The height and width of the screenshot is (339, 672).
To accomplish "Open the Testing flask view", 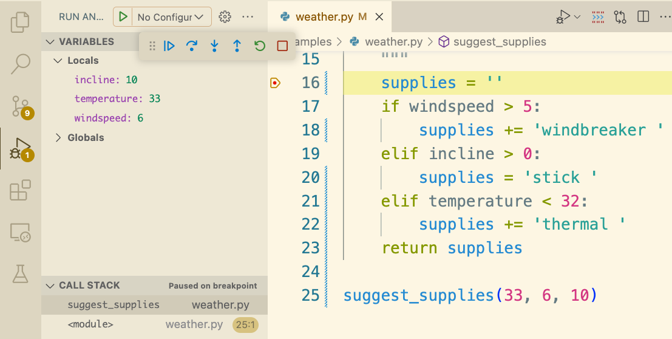I will pyautogui.click(x=20, y=273).
